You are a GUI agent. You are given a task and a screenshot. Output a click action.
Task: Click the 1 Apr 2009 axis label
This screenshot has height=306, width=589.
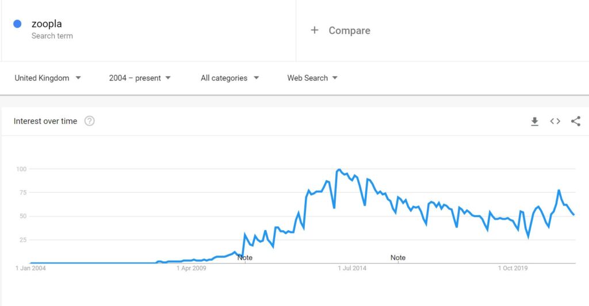(192, 268)
